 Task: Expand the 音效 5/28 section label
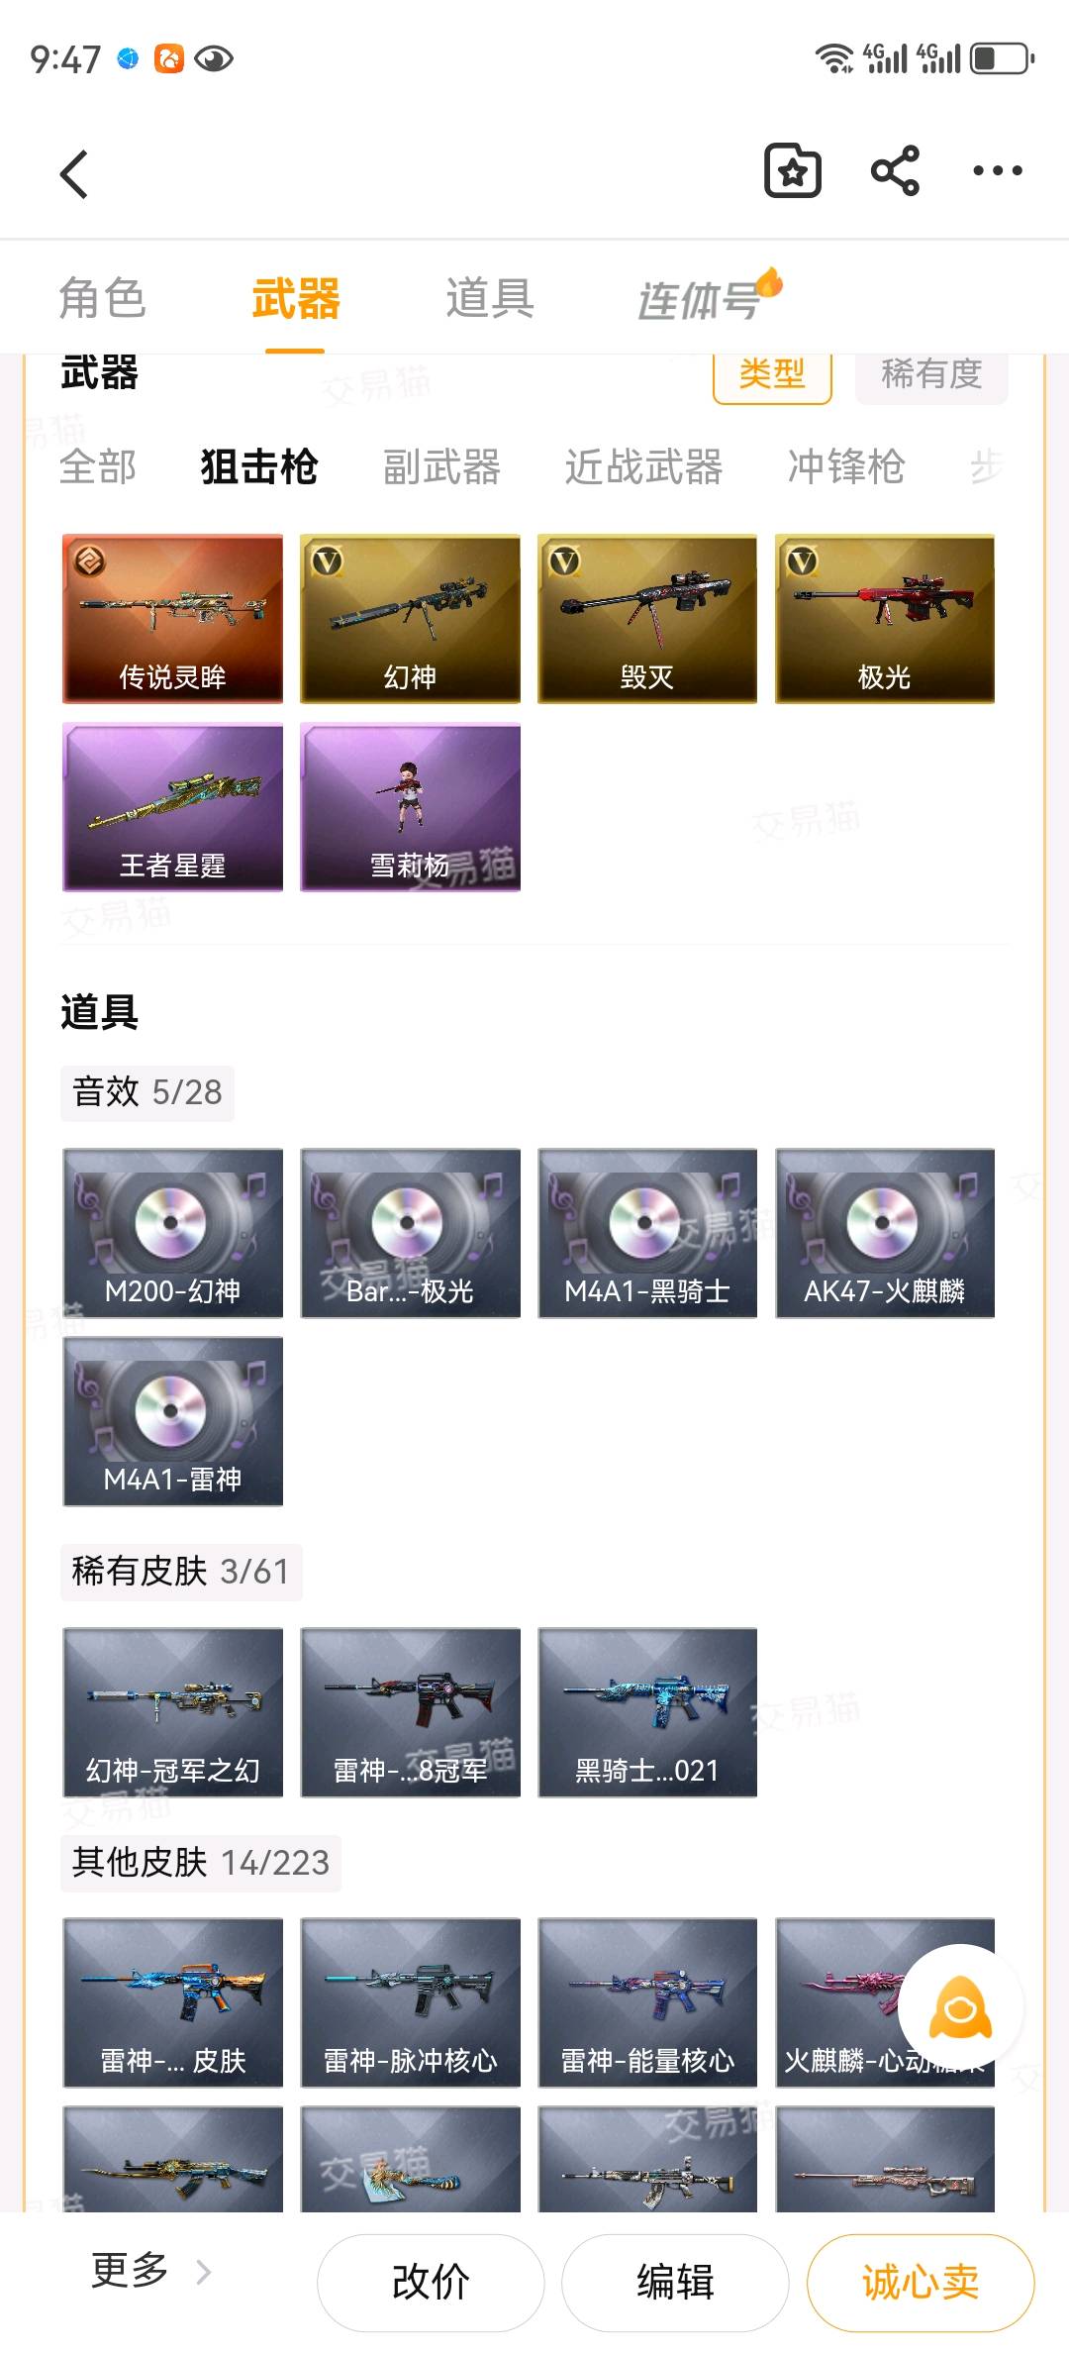click(147, 1093)
